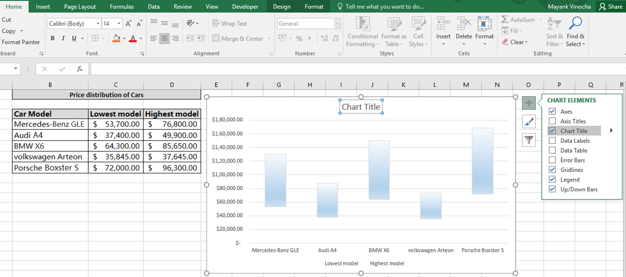Increase font size with the larger A icon
The image size is (626, 277).
(x=129, y=23)
